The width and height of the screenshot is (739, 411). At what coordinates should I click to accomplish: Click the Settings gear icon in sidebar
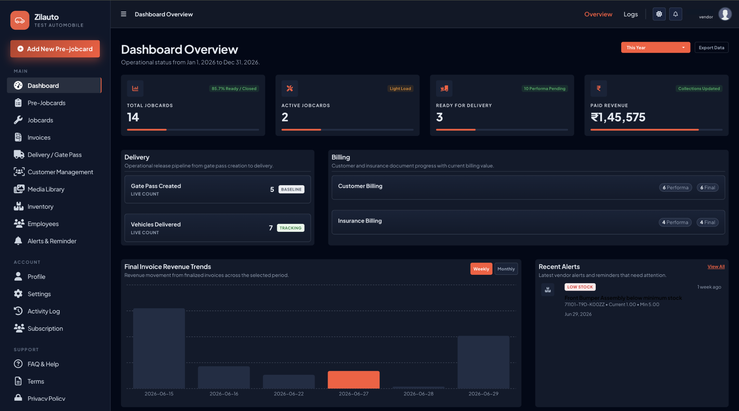(x=18, y=294)
